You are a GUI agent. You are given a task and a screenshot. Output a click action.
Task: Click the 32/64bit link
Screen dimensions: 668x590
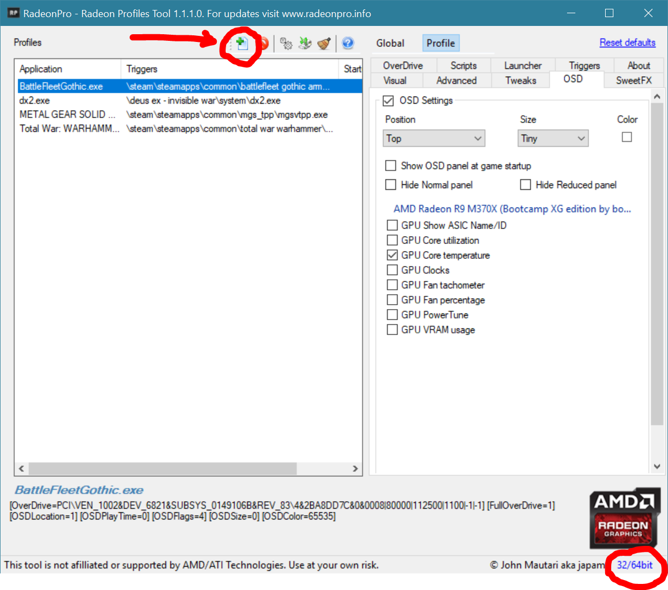[634, 565]
